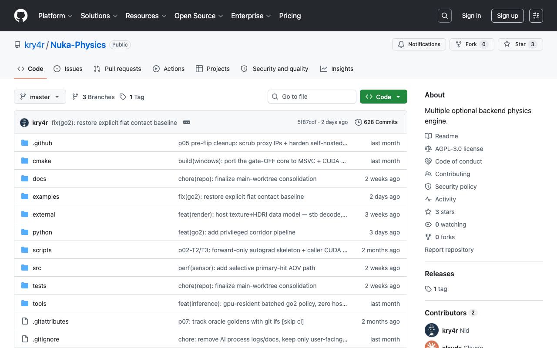Open the Contributors heading link

451,313
